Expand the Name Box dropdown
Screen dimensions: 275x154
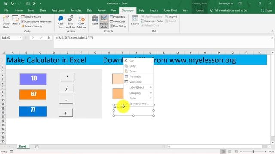21,38
